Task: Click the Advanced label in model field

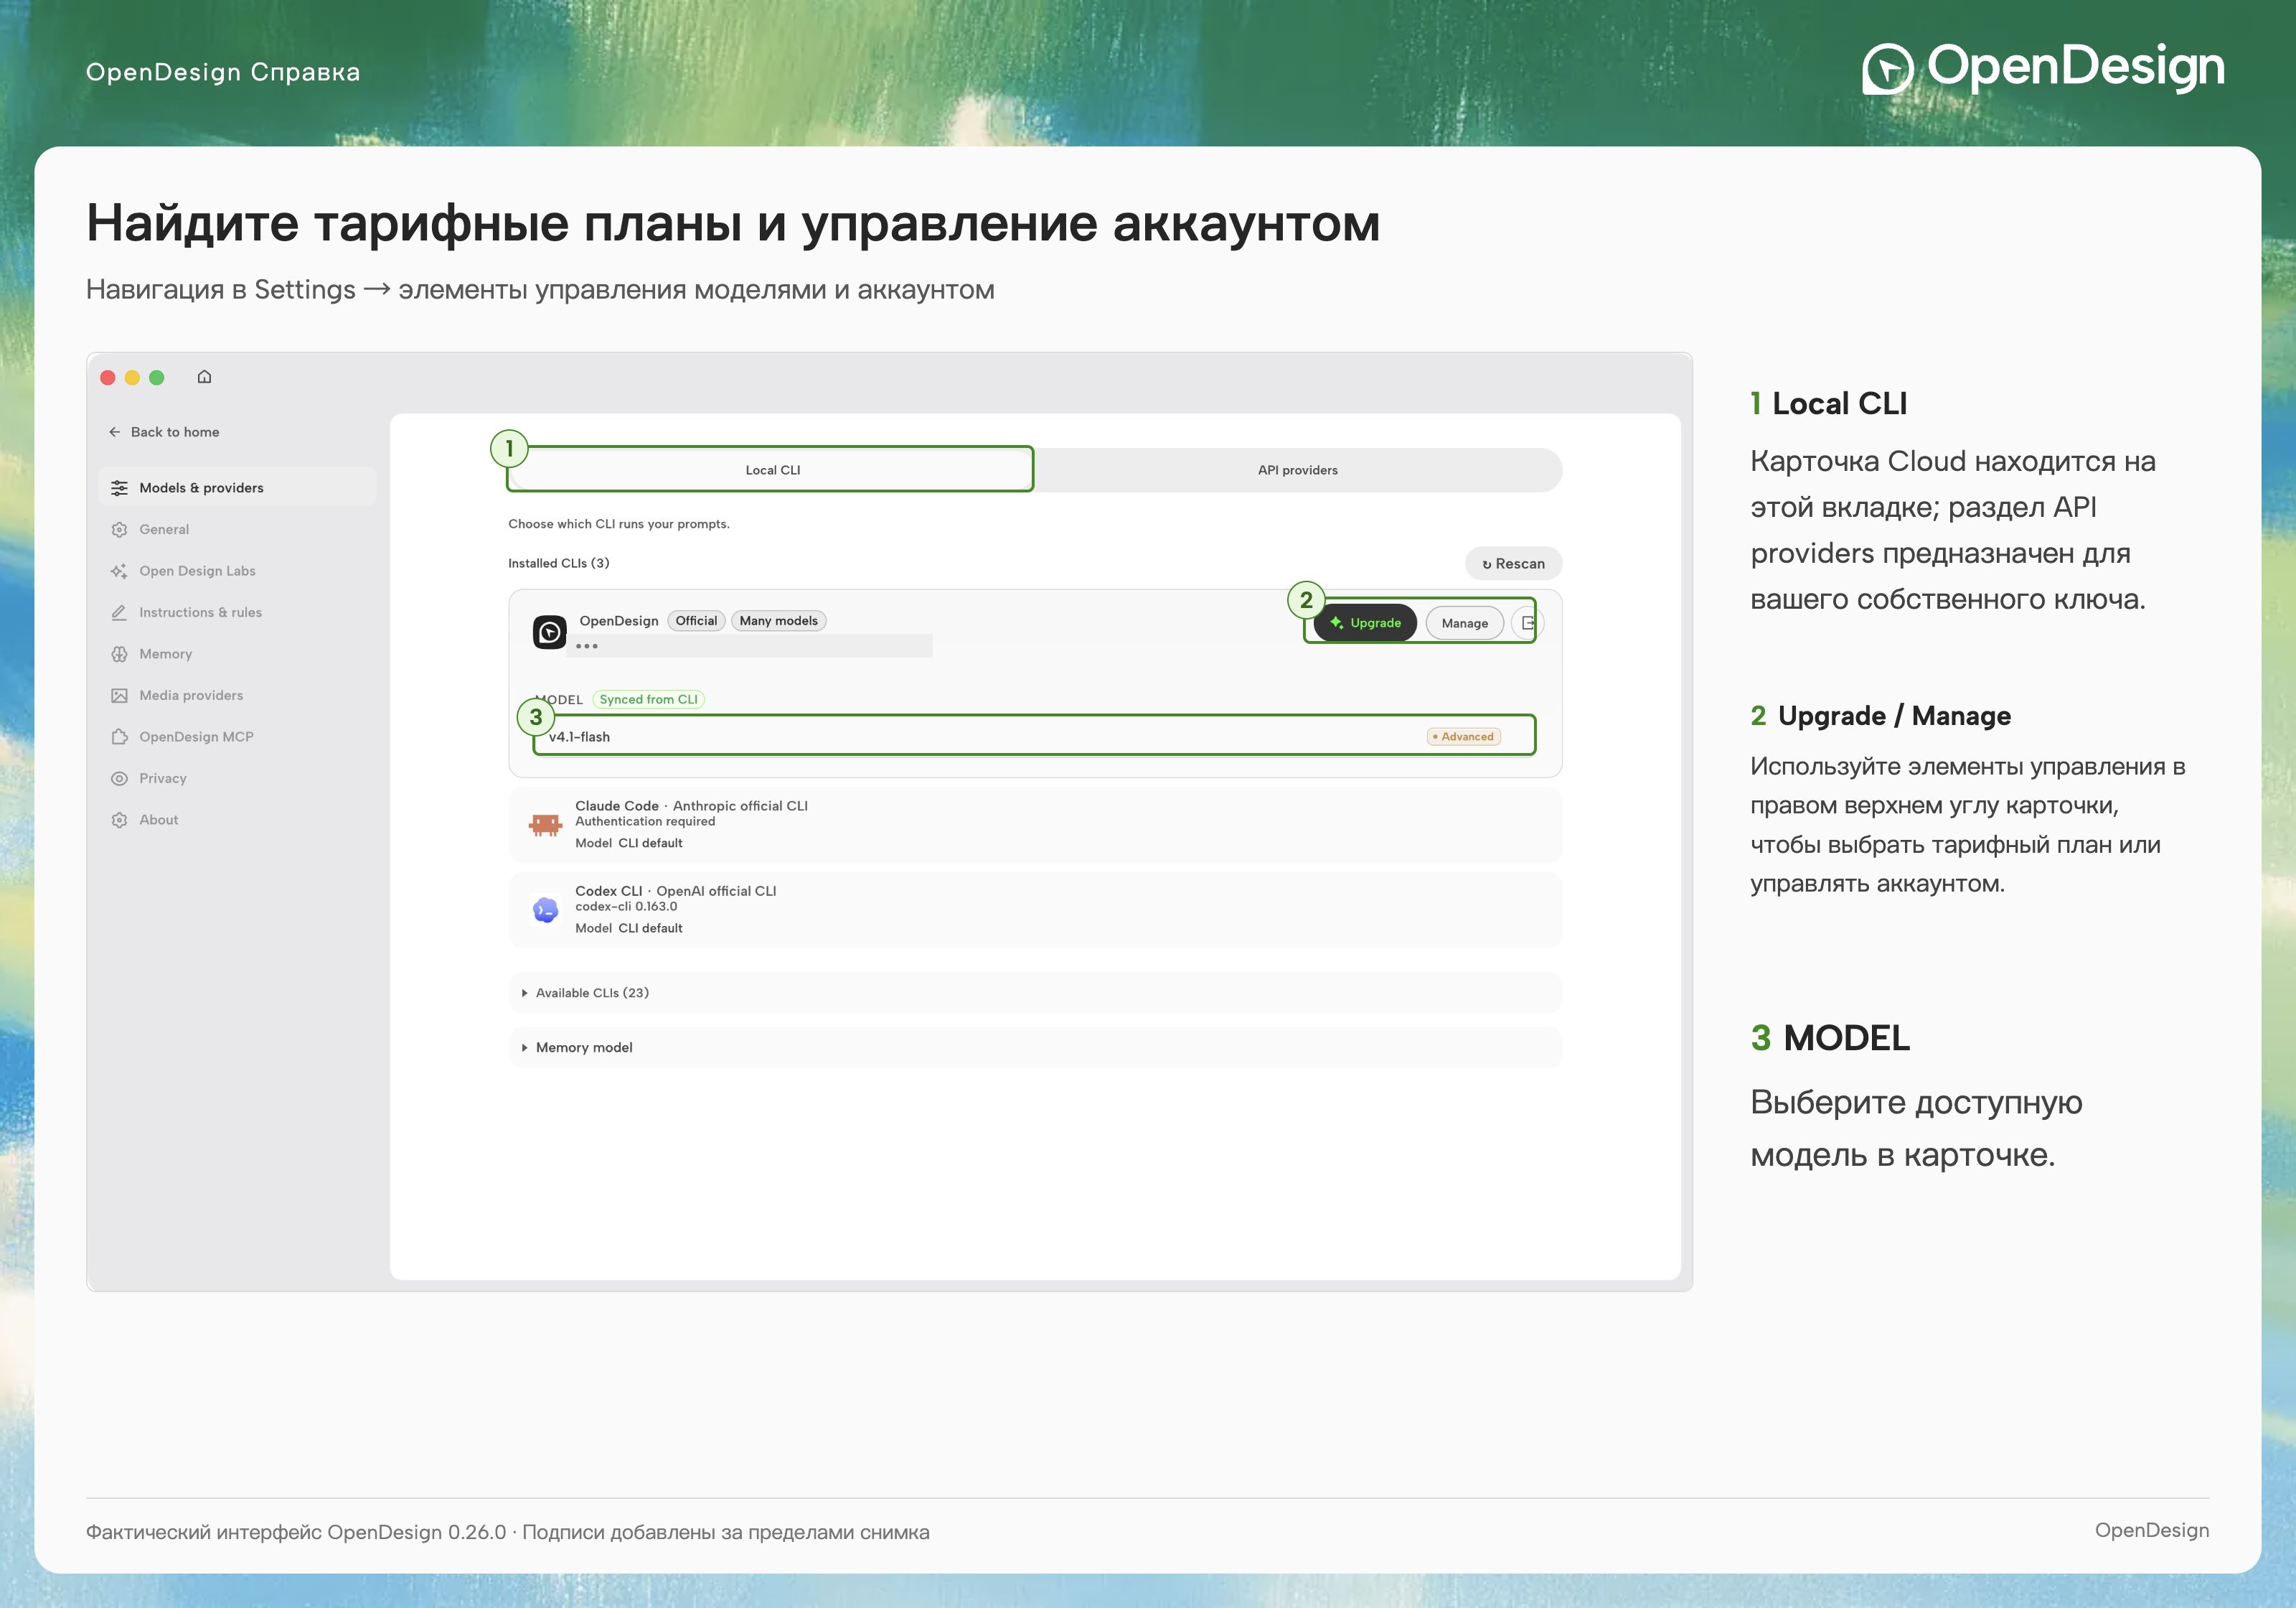Action: (1463, 737)
